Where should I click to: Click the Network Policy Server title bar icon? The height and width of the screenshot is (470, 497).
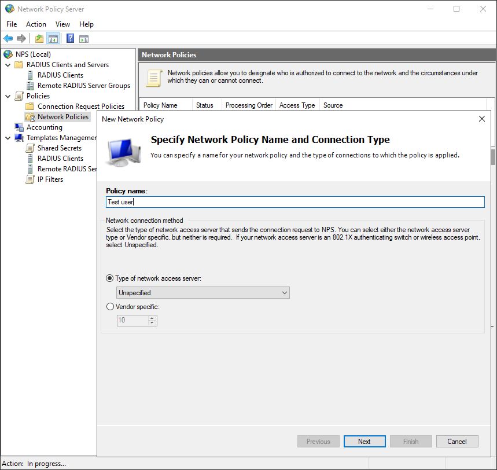click(10, 9)
